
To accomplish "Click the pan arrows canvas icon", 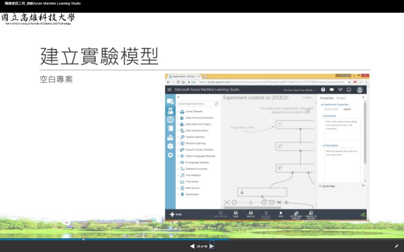I will (x=286, y=203).
